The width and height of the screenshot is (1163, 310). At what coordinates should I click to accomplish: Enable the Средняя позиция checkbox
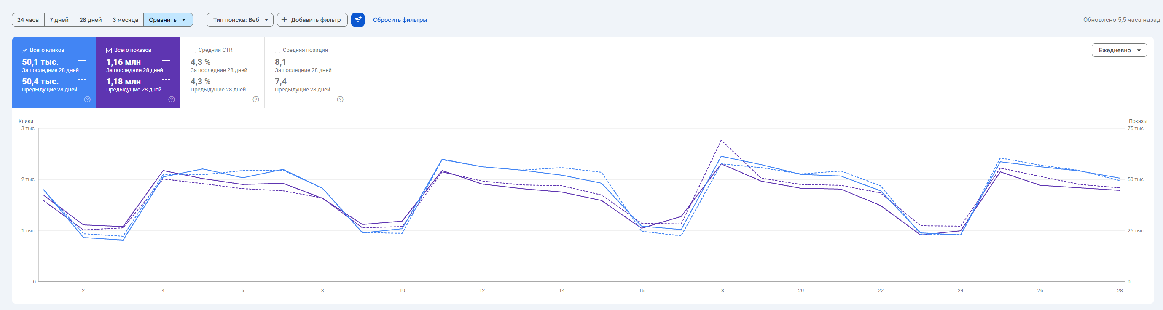(278, 50)
